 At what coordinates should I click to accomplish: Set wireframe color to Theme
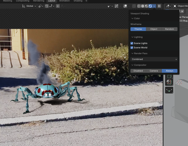coord(138,29)
